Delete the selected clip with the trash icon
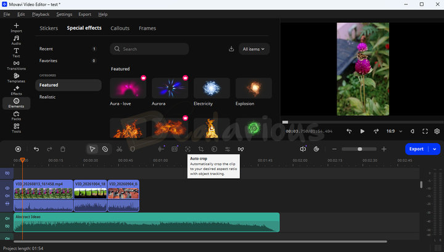 pos(63,149)
